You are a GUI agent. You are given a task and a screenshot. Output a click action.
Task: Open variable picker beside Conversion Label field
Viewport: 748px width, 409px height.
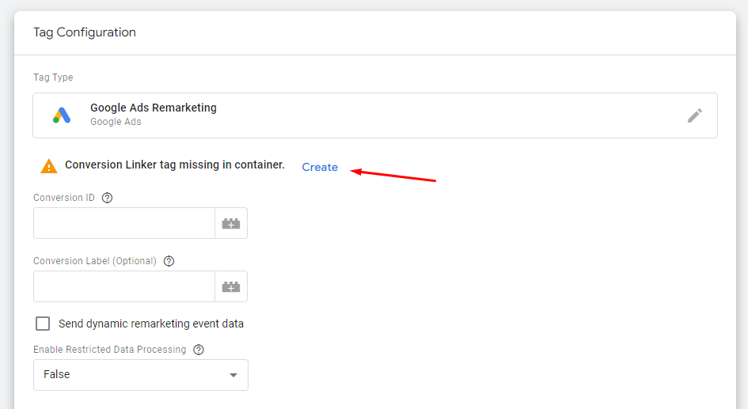pyautogui.click(x=231, y=286)
